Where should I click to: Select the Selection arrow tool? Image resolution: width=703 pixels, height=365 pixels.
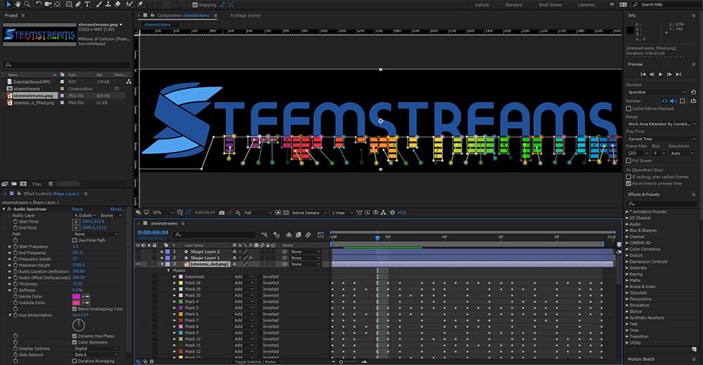pos(9,4)
